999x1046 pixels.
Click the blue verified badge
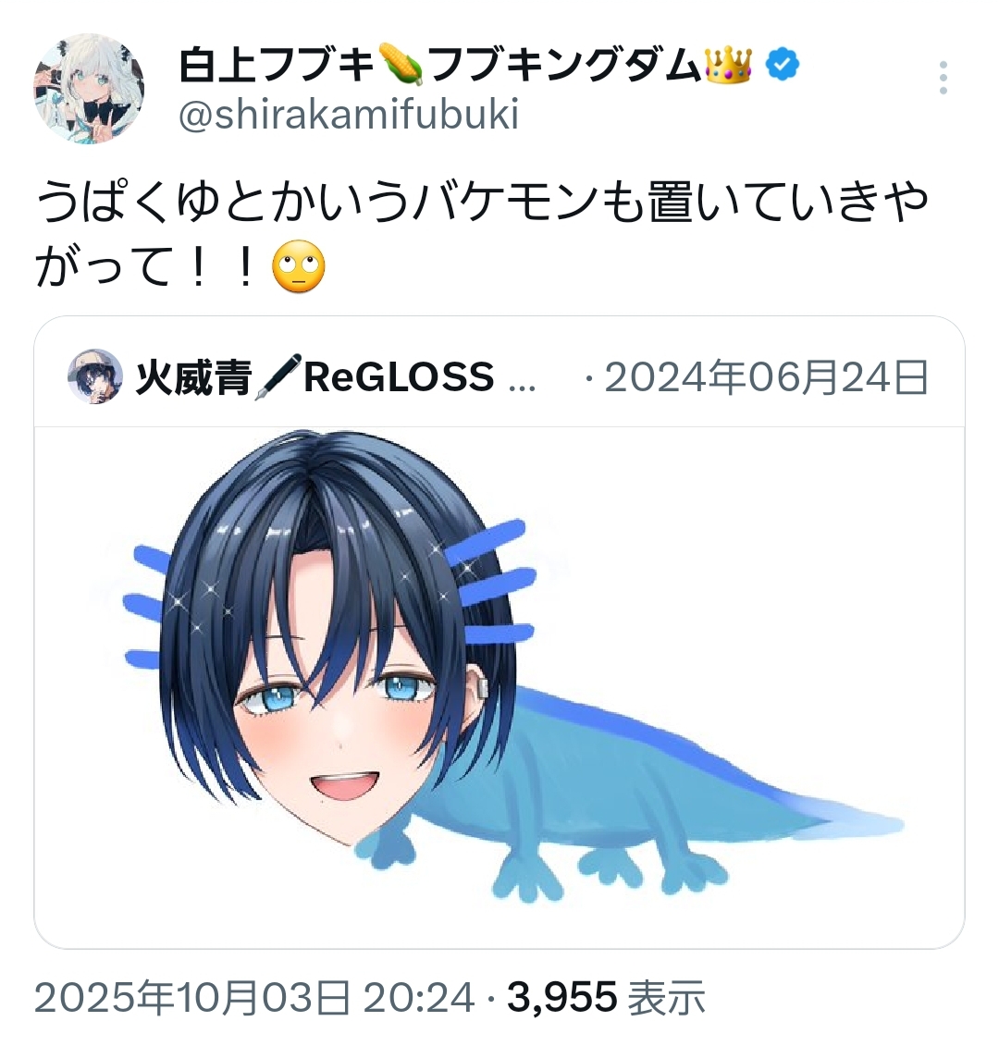tap(783, 66)
